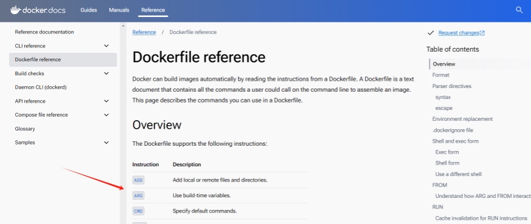
Task: Click the ADD instruction link
Action: (x=139, y=180)
